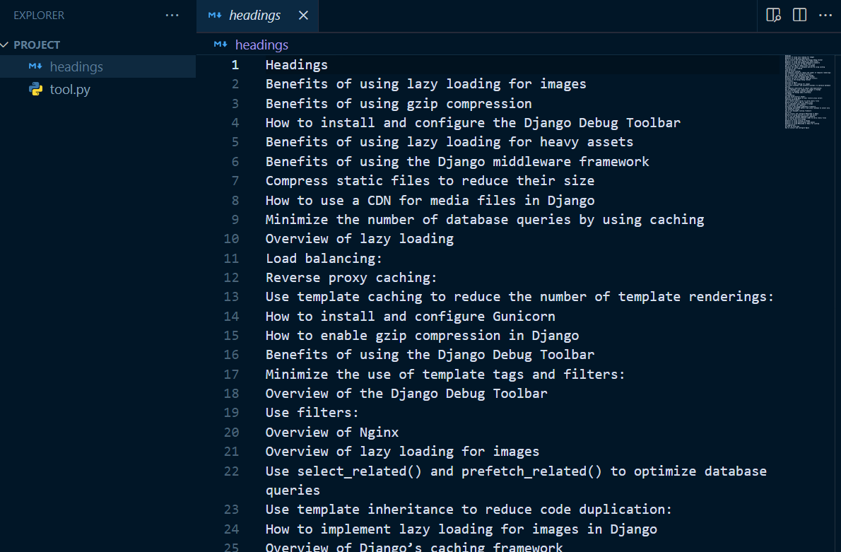Click the Markdown icon beside headings in Explorer

tap(35, 66)
